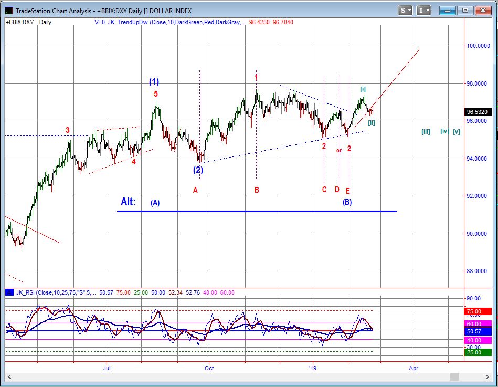Close the Chart Analysis window
Viewport: 498px width, 387px height.
(482, 10)
